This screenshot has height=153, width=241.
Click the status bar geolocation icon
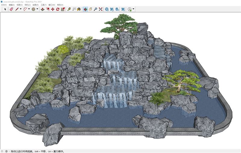2,151
